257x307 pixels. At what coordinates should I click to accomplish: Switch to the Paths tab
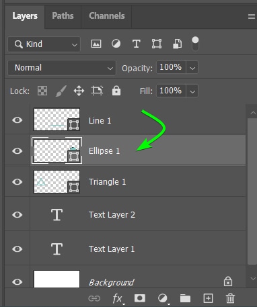63,16
